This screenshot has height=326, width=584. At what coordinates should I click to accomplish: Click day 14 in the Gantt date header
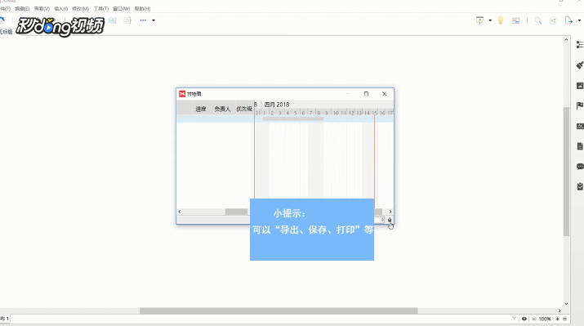click(367, 113)
